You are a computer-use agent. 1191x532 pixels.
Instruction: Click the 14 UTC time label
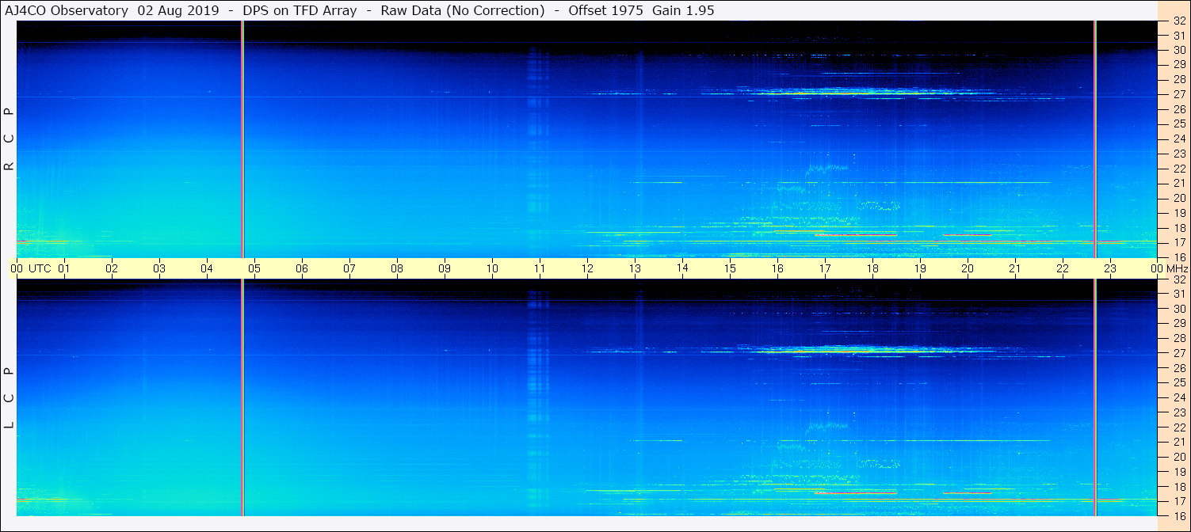click(x=682, y=268)
